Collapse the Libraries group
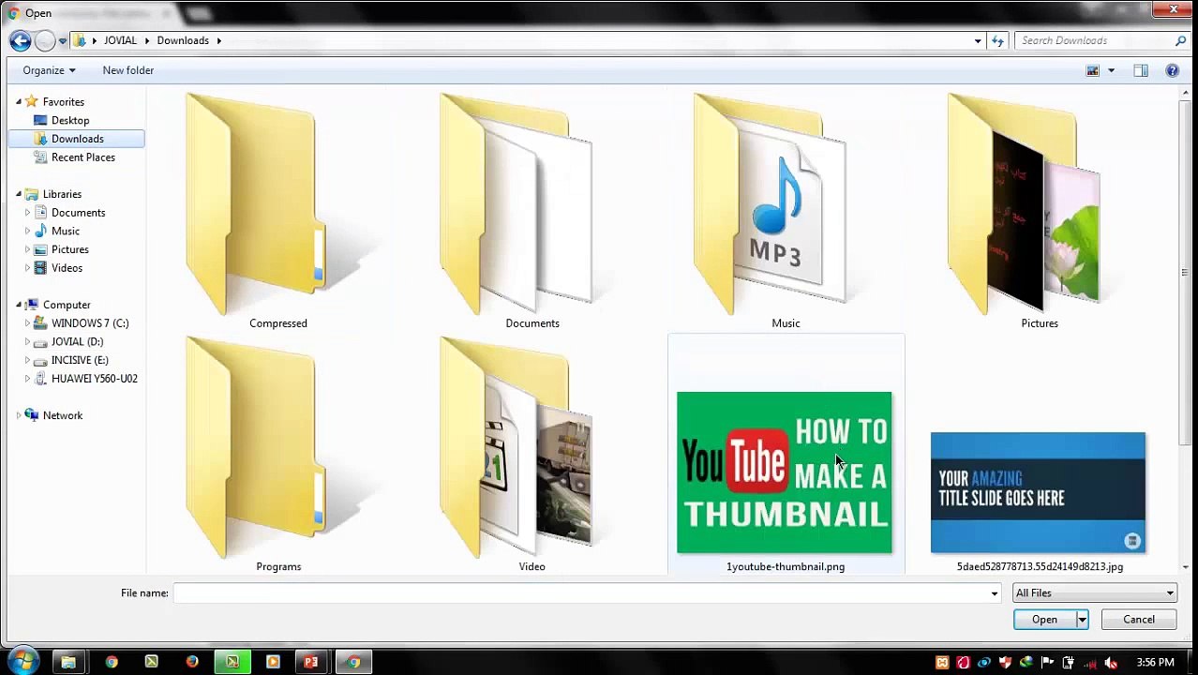The image size is (1198, 675). pos(18,194)
